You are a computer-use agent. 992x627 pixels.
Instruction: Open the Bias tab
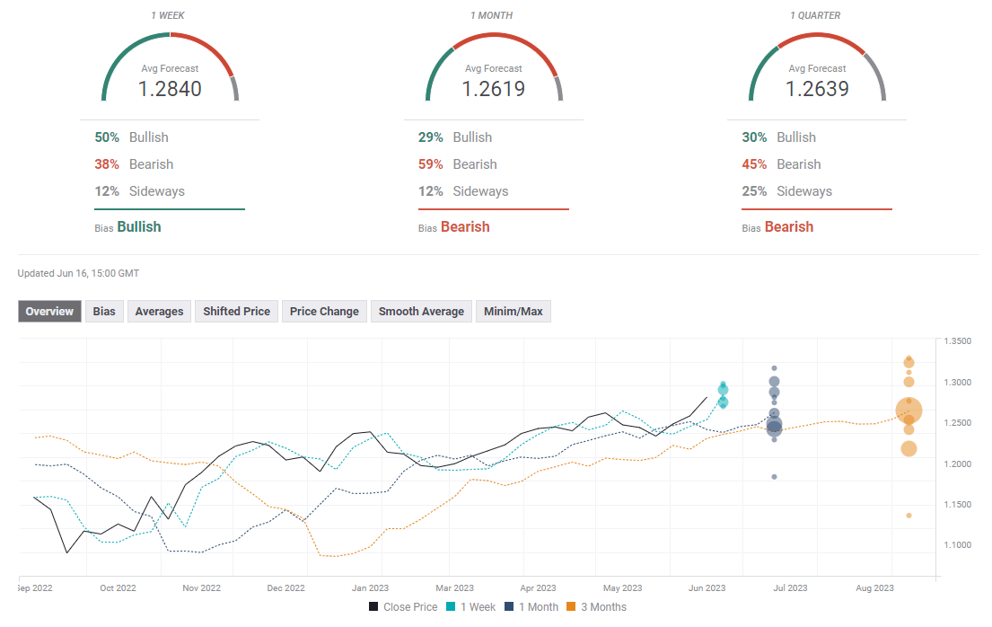tap(104, 312)
